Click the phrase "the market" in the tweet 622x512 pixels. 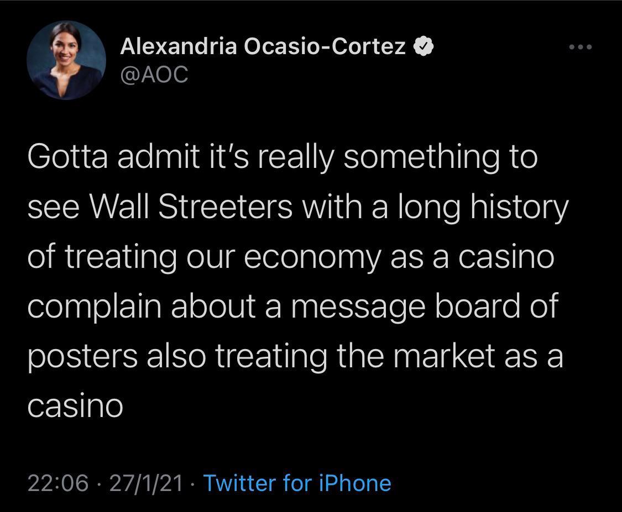pyautogui.click(x=416, y=356)
